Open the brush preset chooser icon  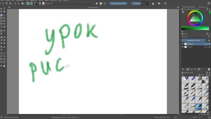44,4
